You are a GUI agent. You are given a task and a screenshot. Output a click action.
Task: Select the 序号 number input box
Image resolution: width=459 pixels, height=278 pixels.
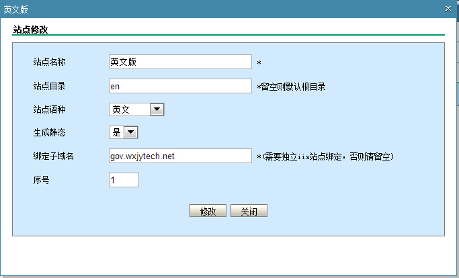pos(124,180)
